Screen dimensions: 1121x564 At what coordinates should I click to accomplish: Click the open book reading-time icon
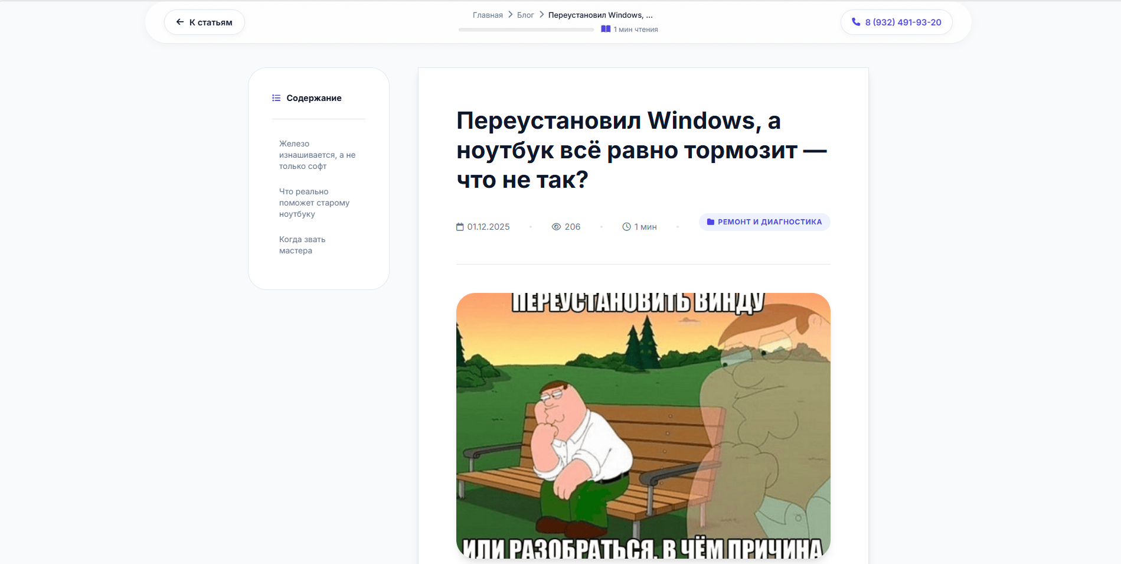pos(606,29)
